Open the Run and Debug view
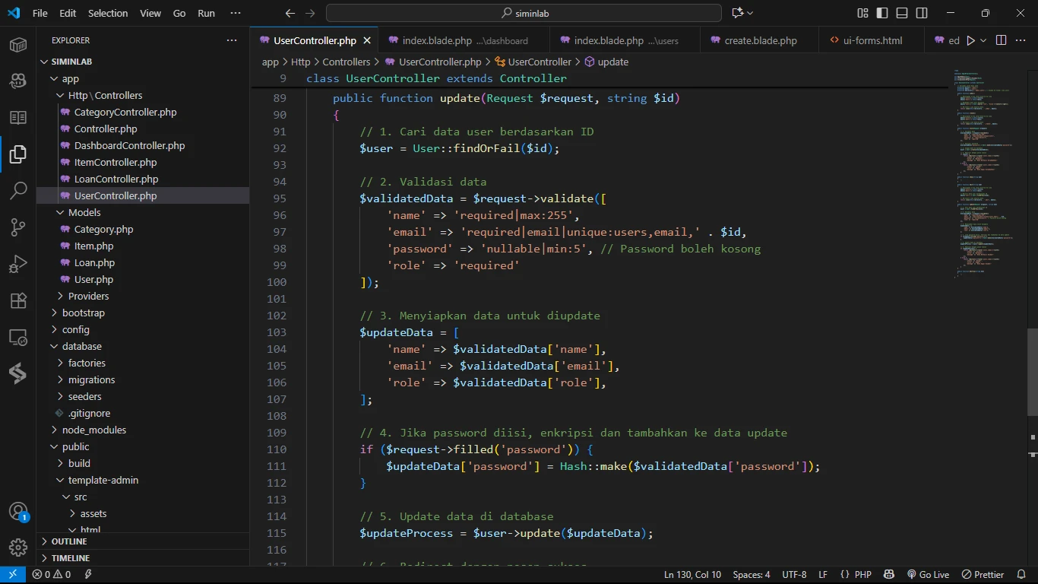Viewport: 1038px width, 584px height. point(18,264)
